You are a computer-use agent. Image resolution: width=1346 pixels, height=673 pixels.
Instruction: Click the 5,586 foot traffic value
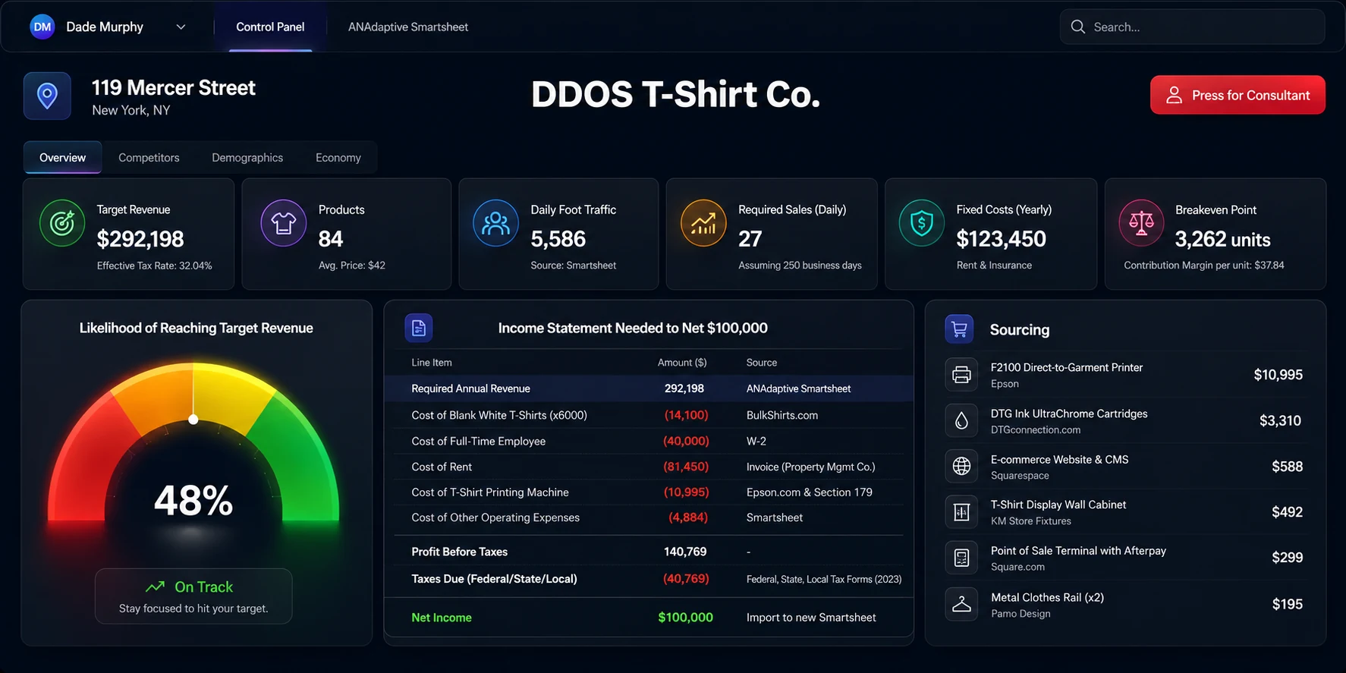[x=558, y=239]
